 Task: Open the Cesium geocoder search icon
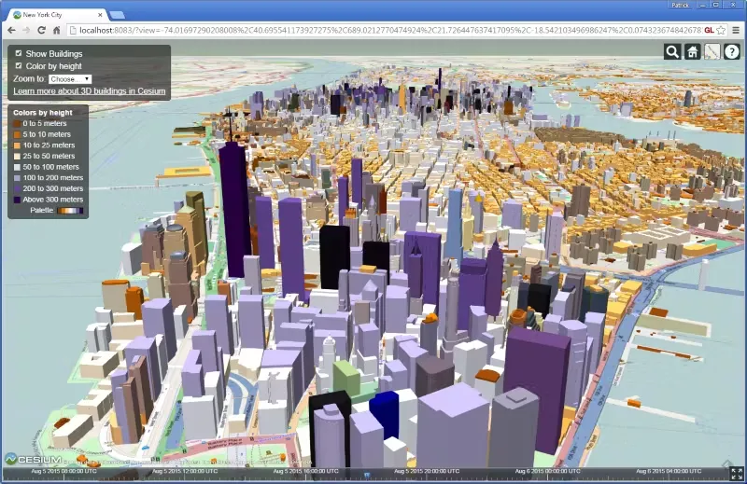(x=672, y=51)
